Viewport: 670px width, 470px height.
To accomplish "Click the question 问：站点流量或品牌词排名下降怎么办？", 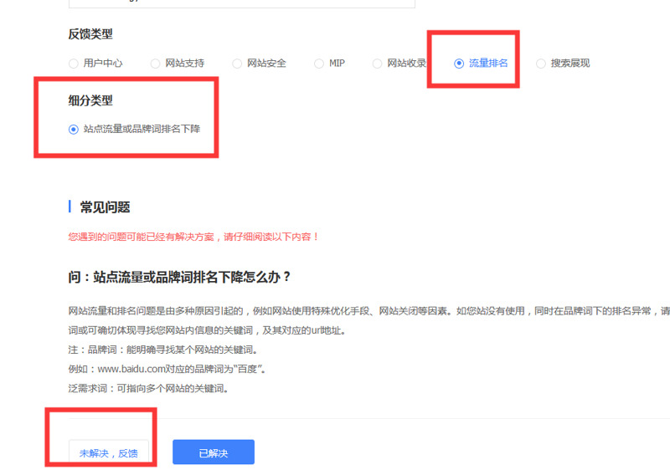I will [179, 277].
